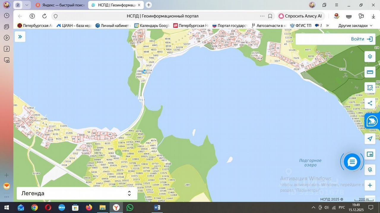380x213 pixels.
Task: Zoom in with the plus button
Action: (370, 185)
